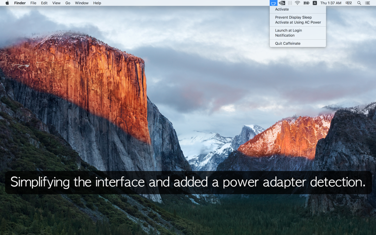The width and height of the screenshot is (376, 235).
Task: Expand the Window menu
Action: pyautogui.click(x=82, y=3)
